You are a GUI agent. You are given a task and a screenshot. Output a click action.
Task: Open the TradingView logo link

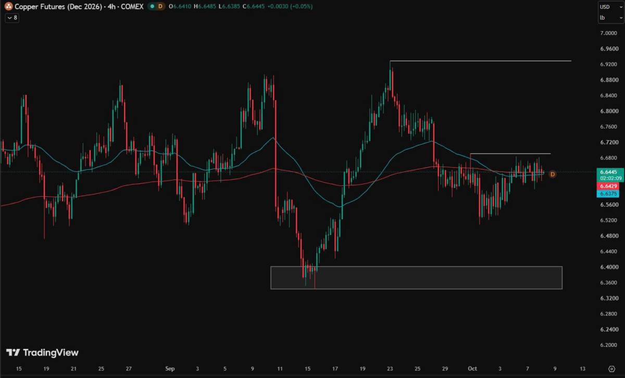(x=43, y=352)
